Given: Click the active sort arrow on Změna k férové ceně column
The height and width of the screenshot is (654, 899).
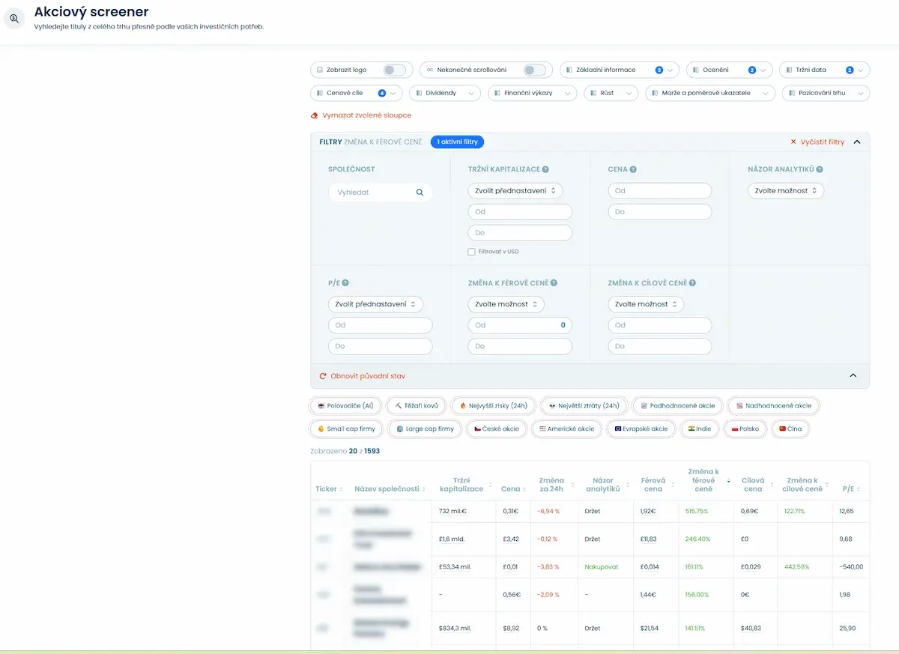Looking at the screenshot, I should 728,480.
